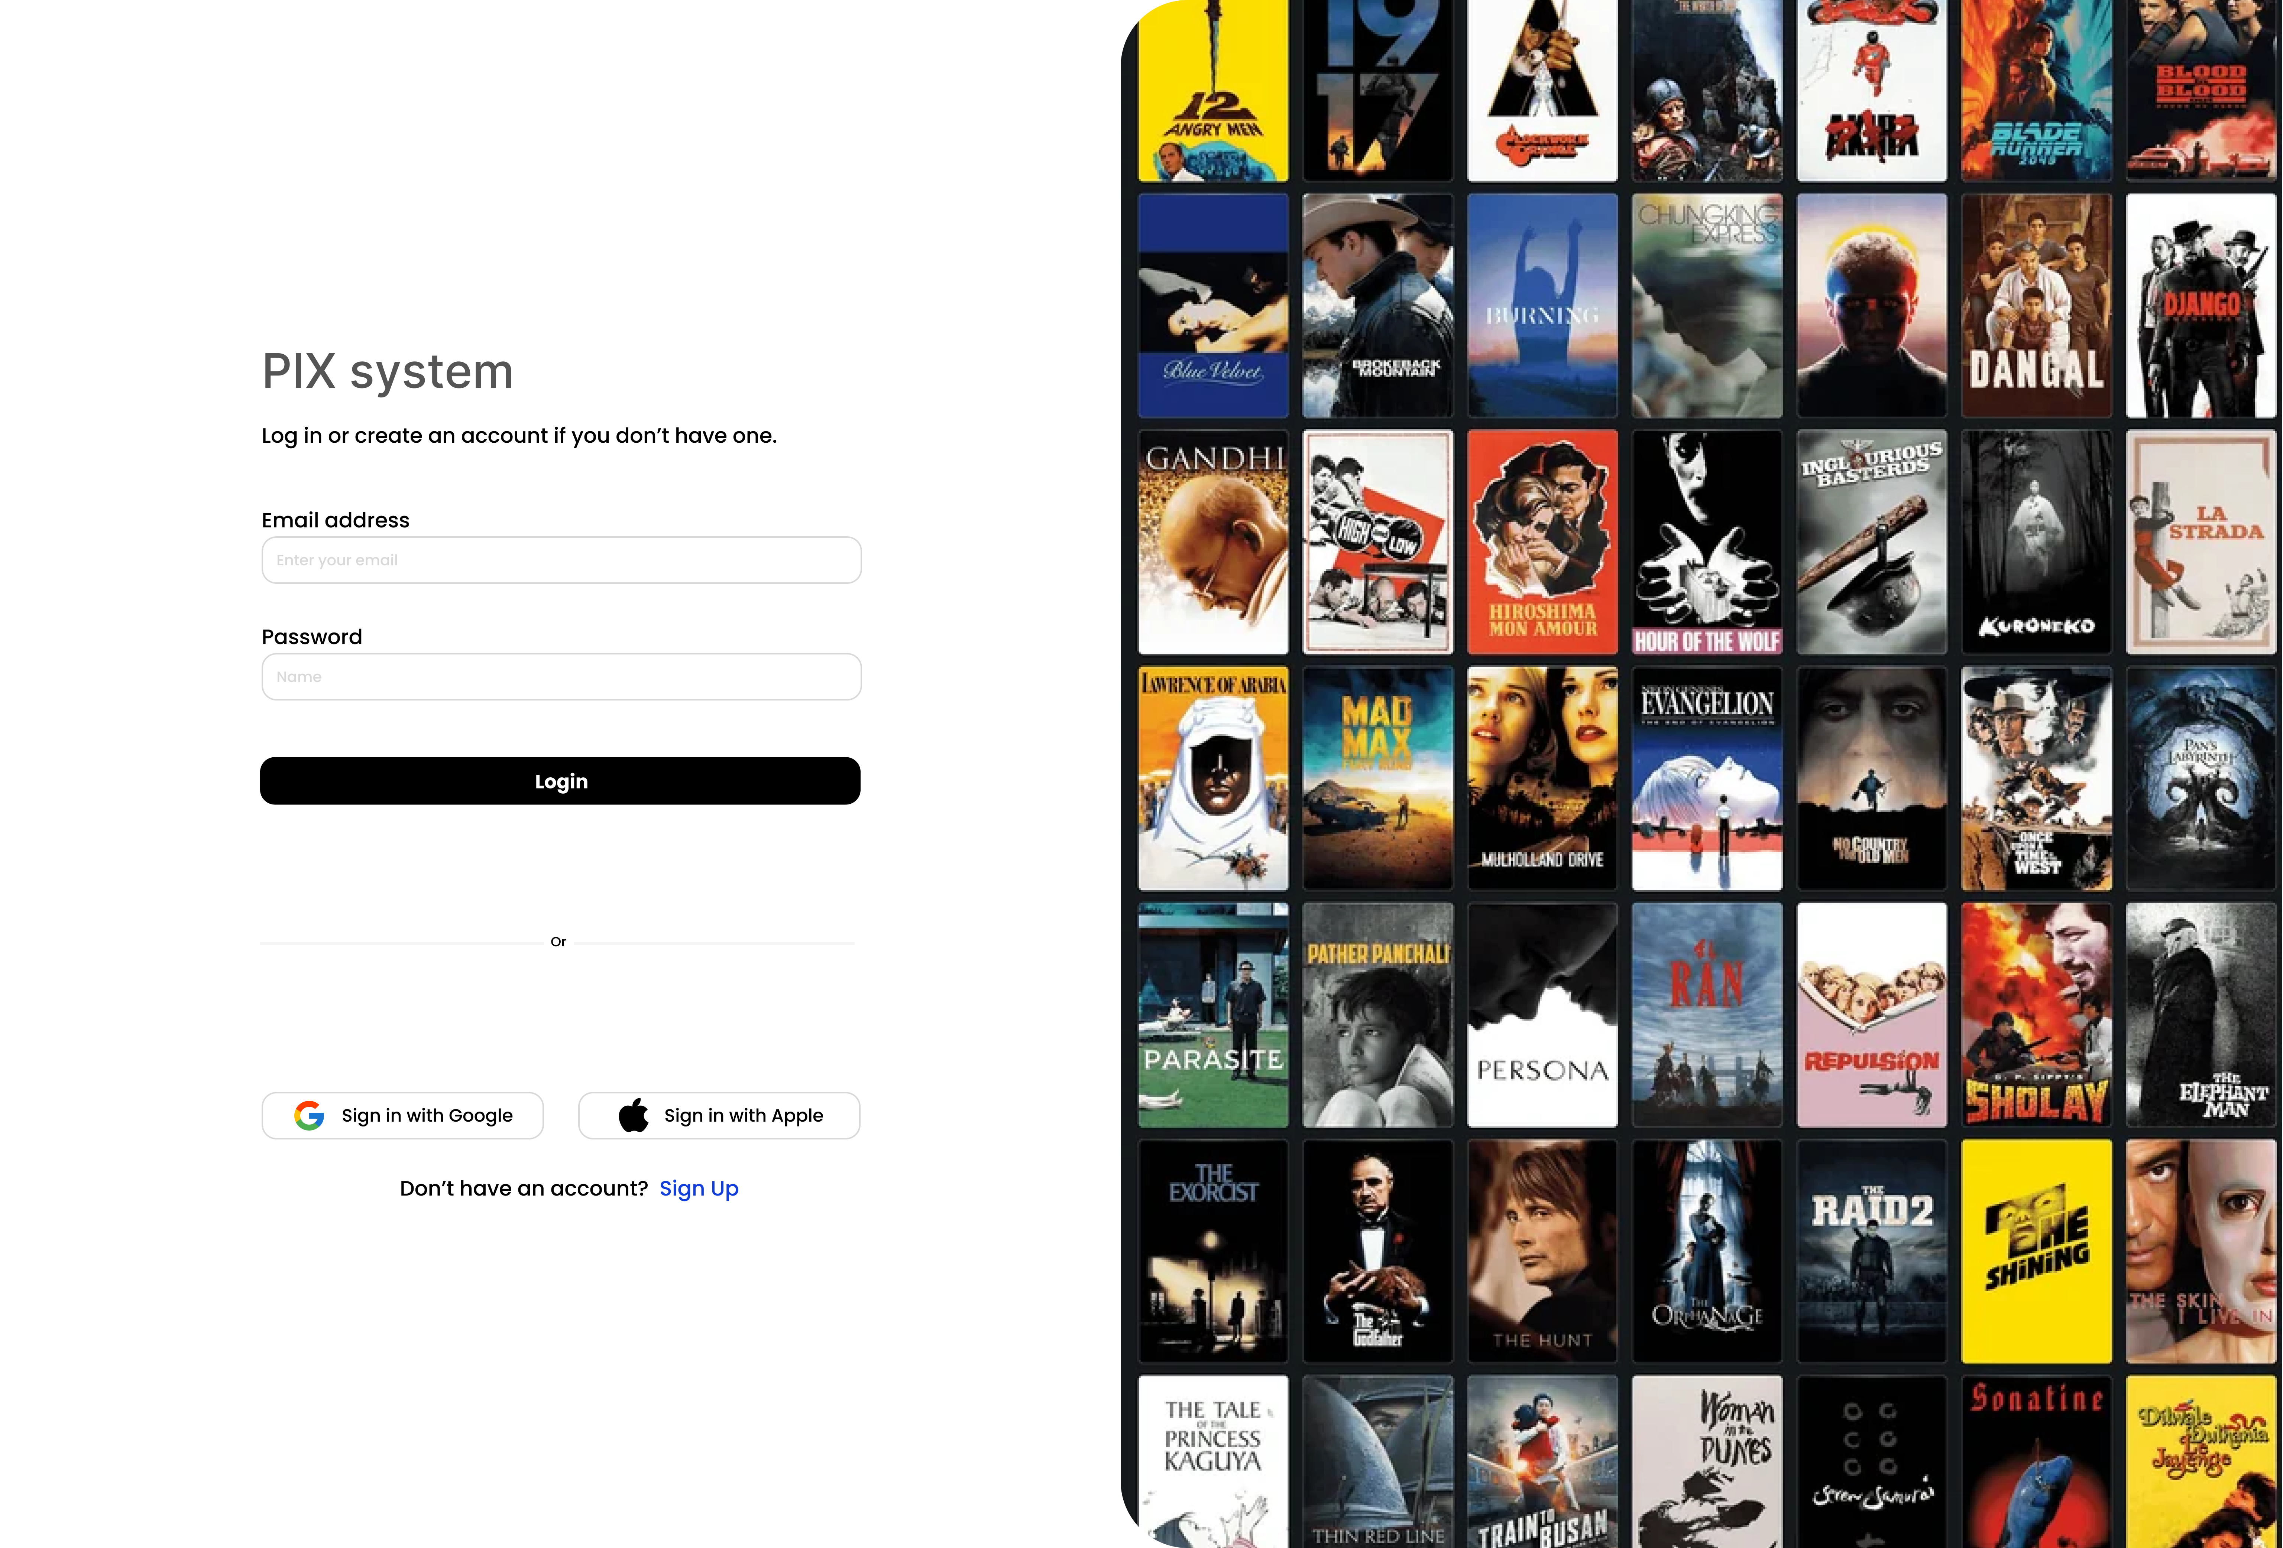The width and height of the screenshot is (2283, 1548).
Task: Click the "Email address" label
Action: [x=335, y=520]
